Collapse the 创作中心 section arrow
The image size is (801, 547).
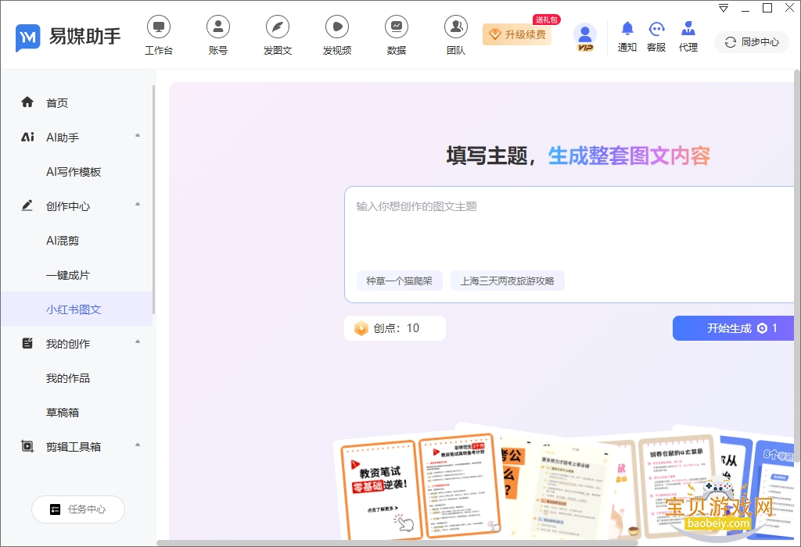(138, 204)
